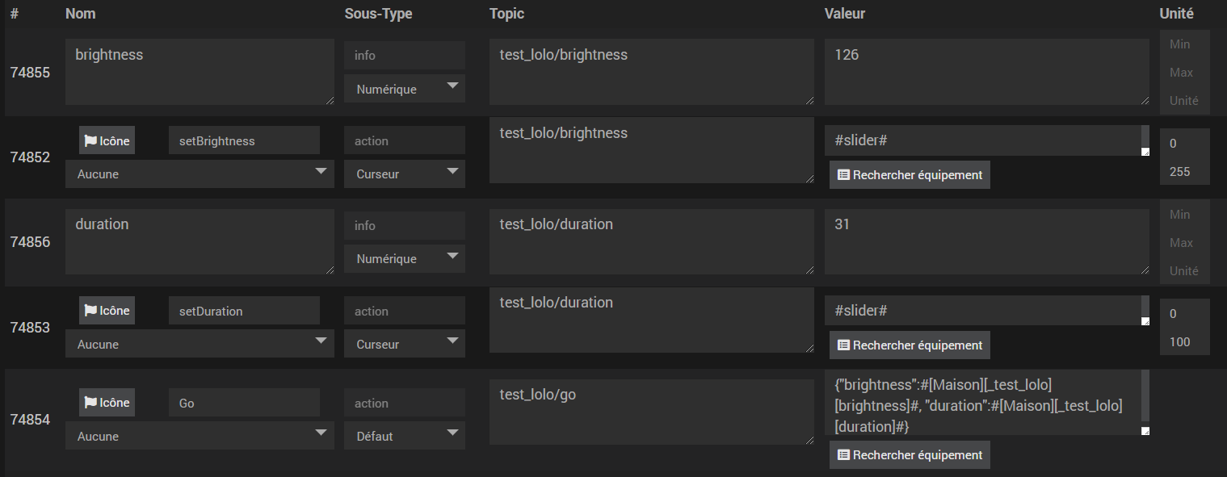This screenshot has height=477, width=1227.
Task: Click the brightness name text field
Action: coord(200,71)
